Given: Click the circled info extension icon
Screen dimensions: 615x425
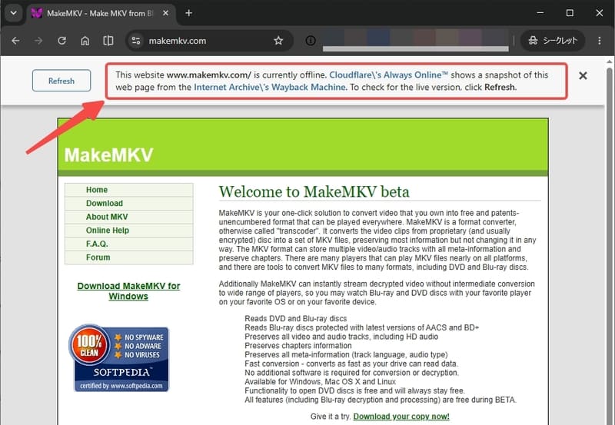Looking at the screenshot, I should (311, 41).
